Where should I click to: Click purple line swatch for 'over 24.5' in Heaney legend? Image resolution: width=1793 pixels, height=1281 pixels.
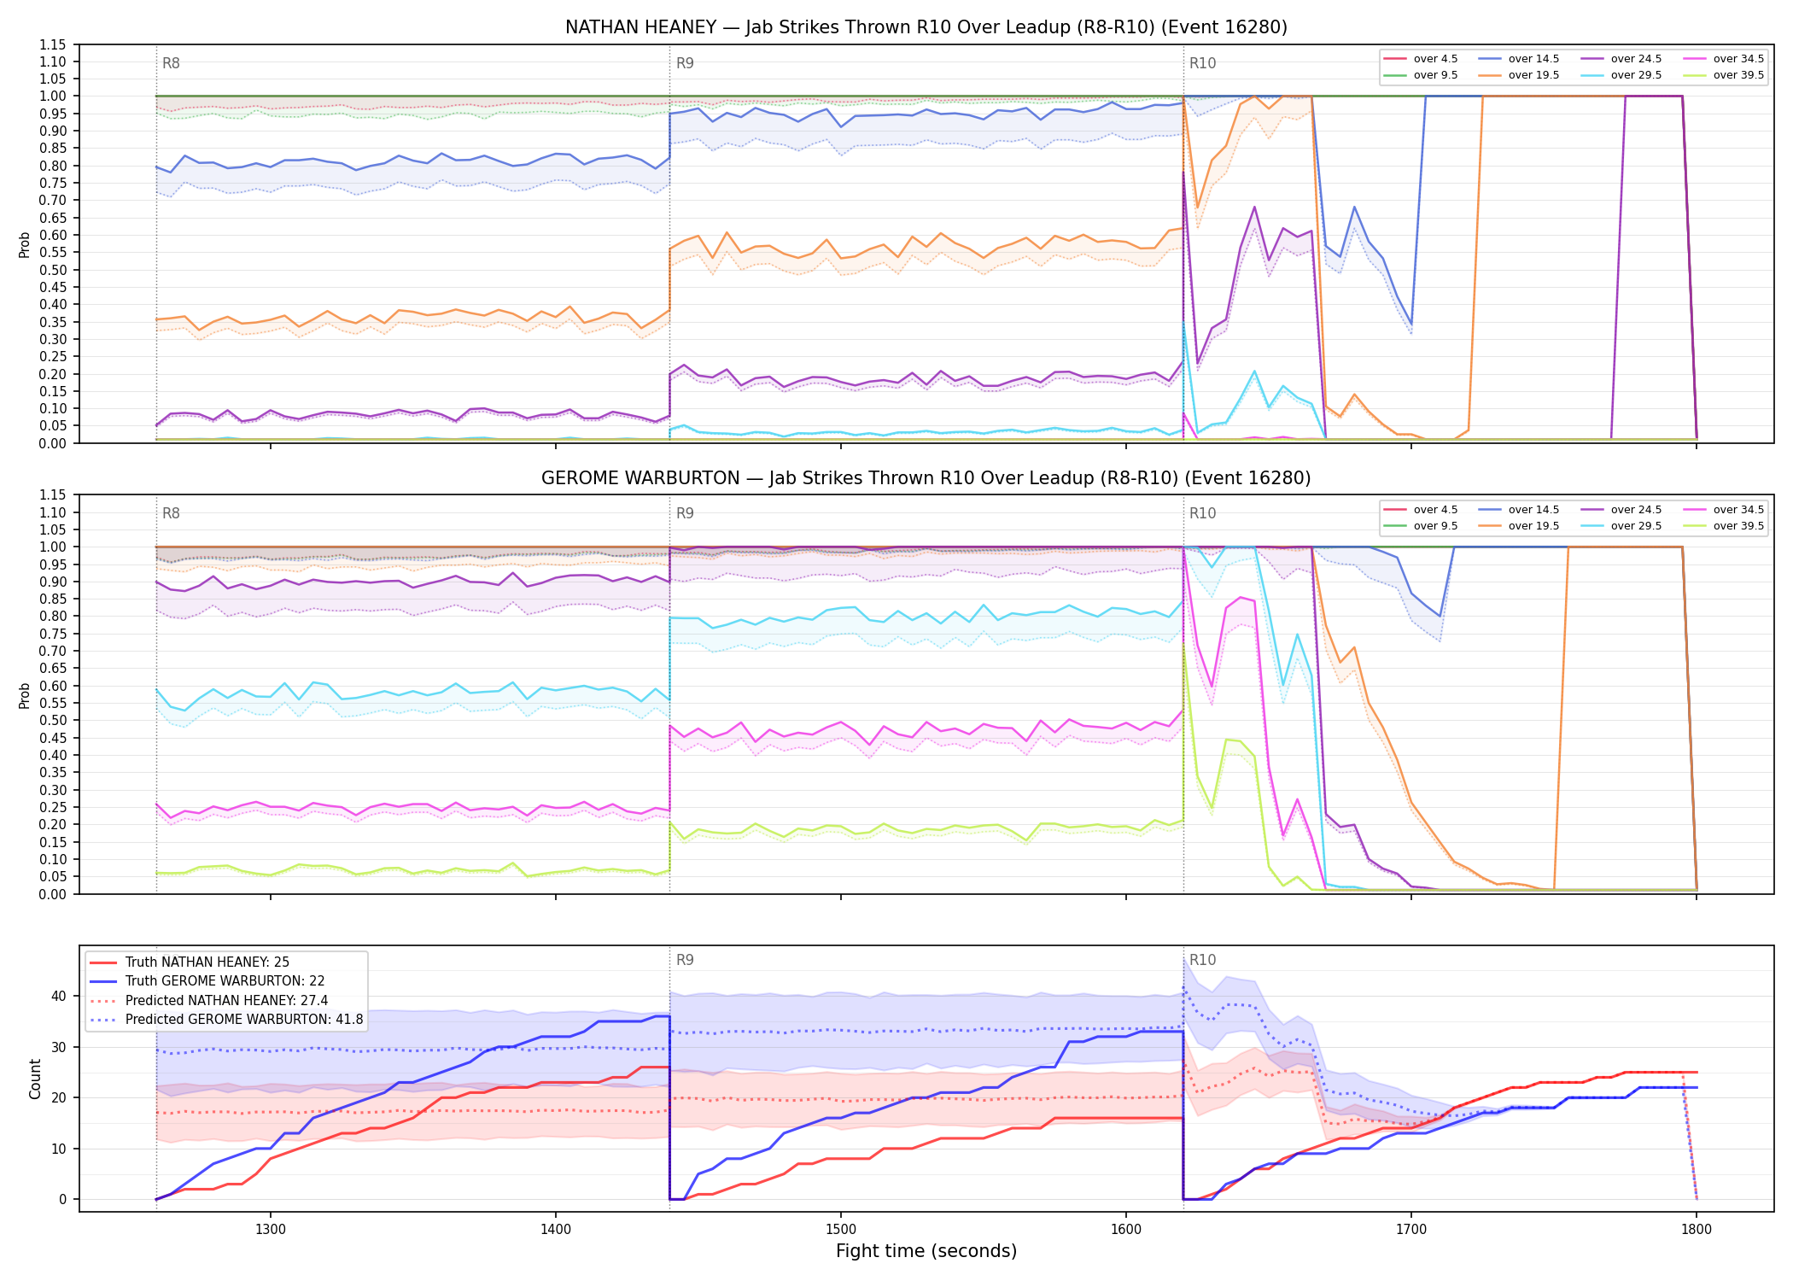pos(1592,59)
